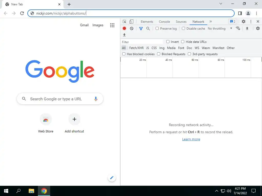Screen dimensions: 262x196
Task: Open the issues counter badge showing 2
Action: click(233, 21)
